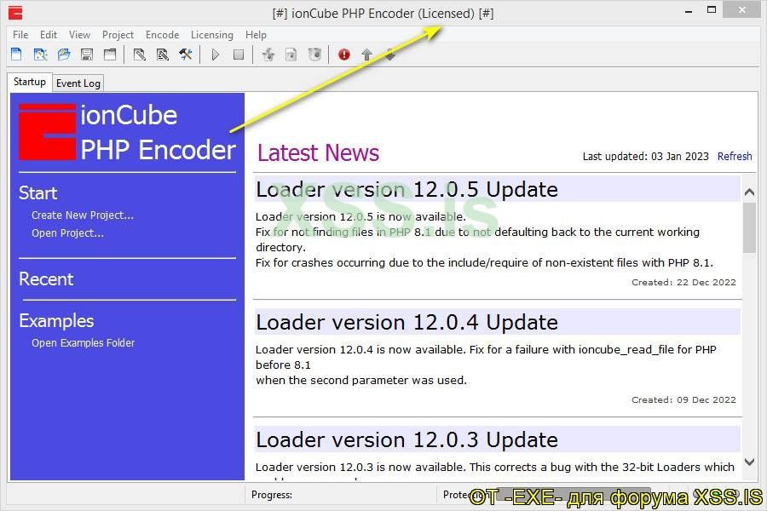Click the news scrollbar up arrow
This screenshot has width=767, height=511.
pyautogui.click(x=749, y=192)
